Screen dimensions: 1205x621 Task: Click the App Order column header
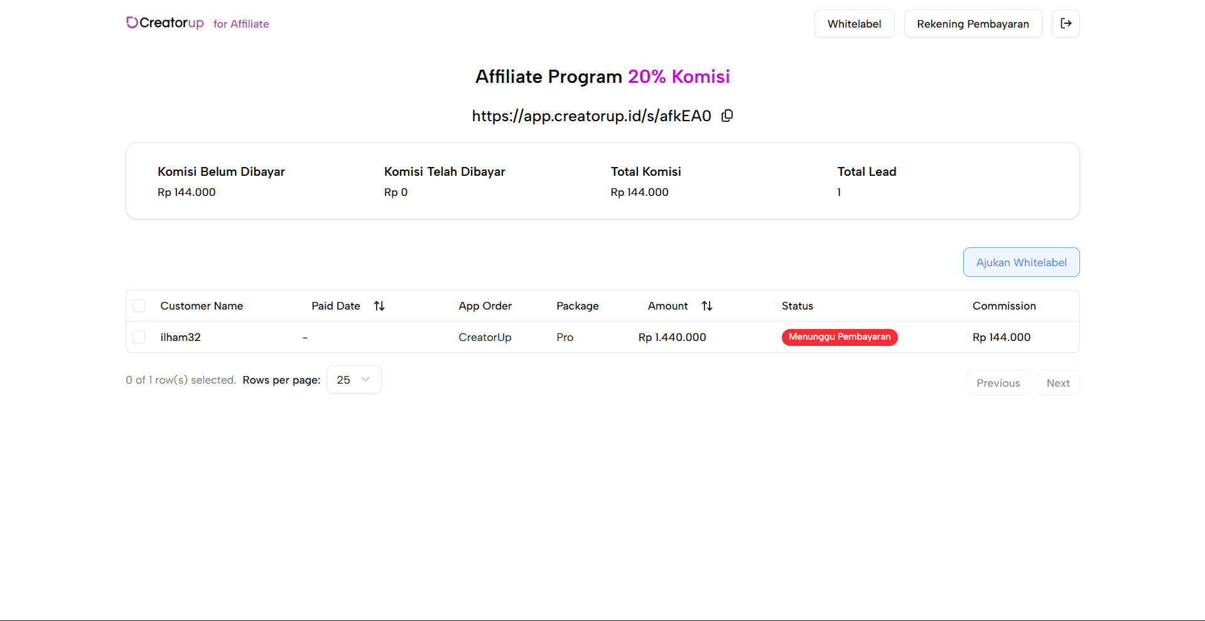tap(485, 306)
